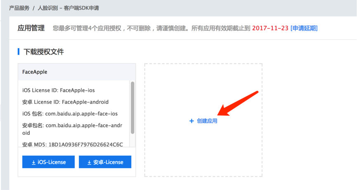Click the 应用管理 heading
Screen dimensions: 357x190
coord(31,28)
